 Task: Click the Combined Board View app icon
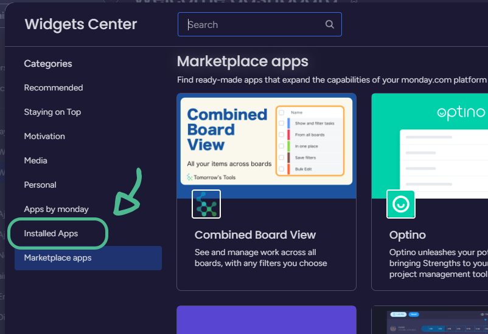[x=206, y=204]
